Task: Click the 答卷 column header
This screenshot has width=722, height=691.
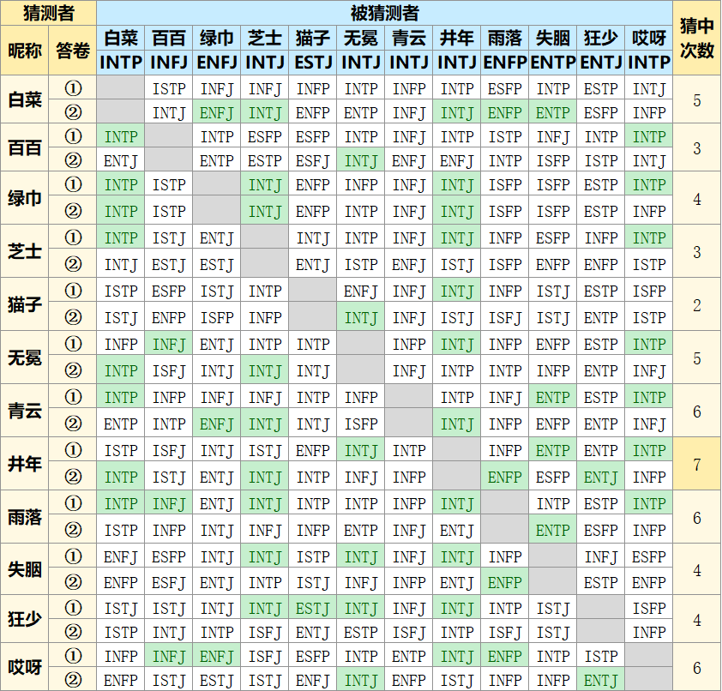Action: click(73, 51)
